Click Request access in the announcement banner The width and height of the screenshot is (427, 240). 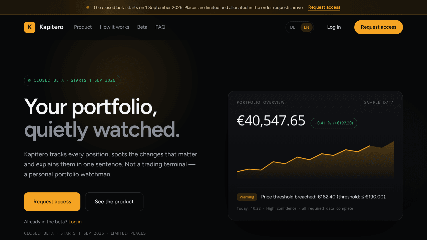coord(324,7)
